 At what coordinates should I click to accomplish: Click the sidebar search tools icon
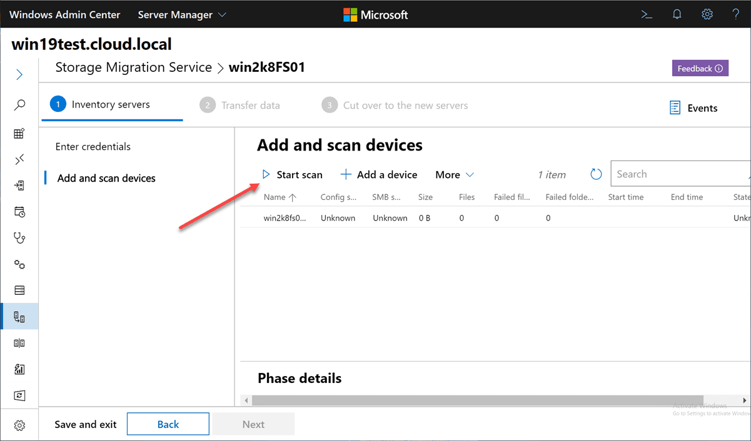tap(19, 105)
